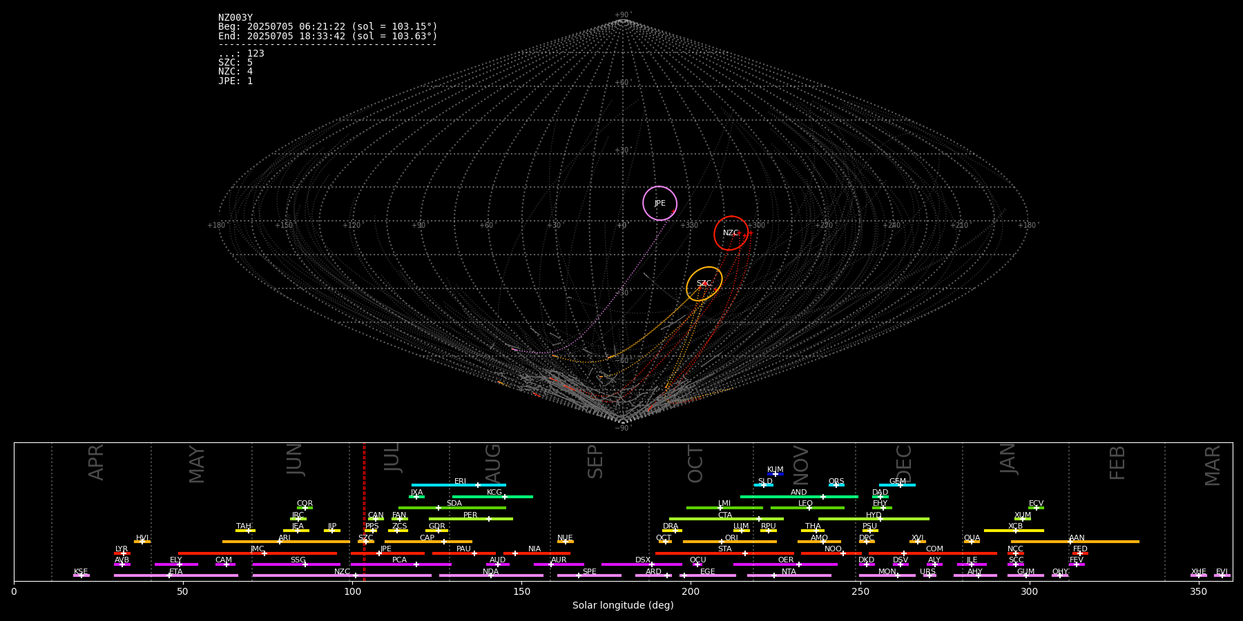Click the HYD shower bar
The height and width of the screenshot is (621, 1243).
pyautogui.click(x=874, y=519)
